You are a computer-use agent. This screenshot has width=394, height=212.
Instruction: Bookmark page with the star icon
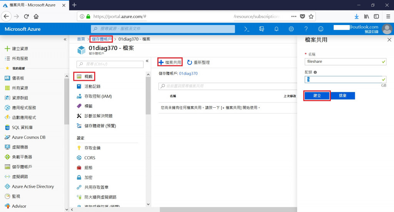coord(311,17)
